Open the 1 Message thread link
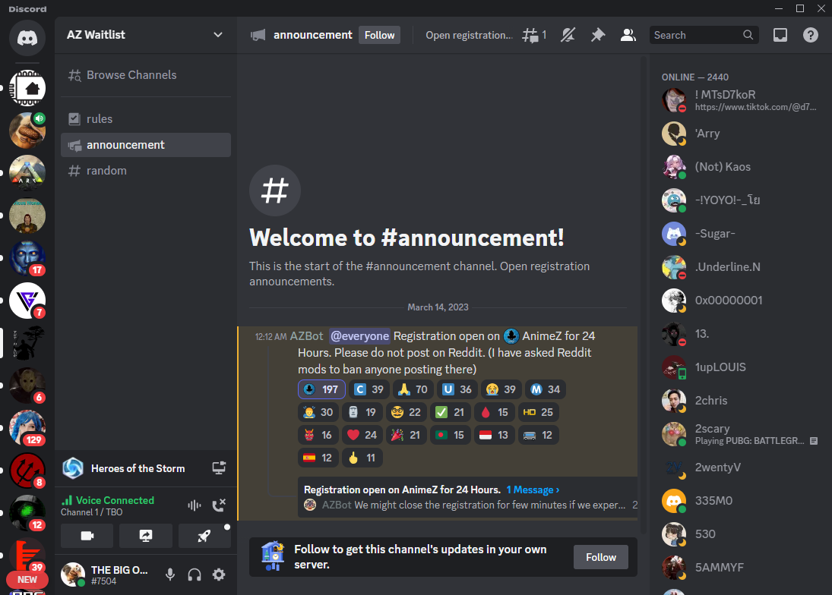 (x=533, y=490)
